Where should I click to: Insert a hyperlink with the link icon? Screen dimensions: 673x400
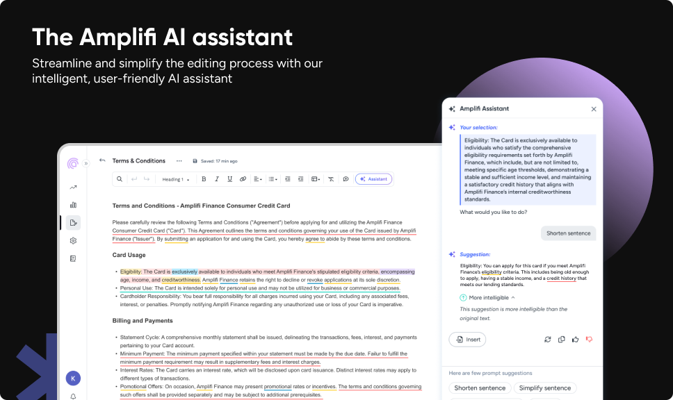point(243,178)
